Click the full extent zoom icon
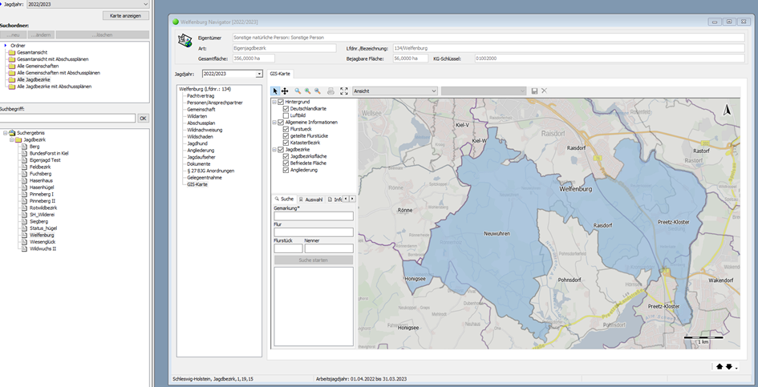Viewport: 758px width, 387px height. coord(344,91)
